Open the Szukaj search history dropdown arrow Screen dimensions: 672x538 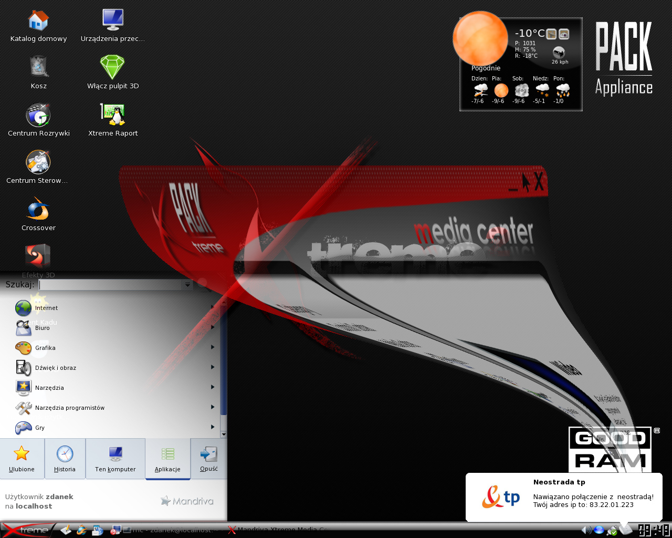[x=187, y=285]
